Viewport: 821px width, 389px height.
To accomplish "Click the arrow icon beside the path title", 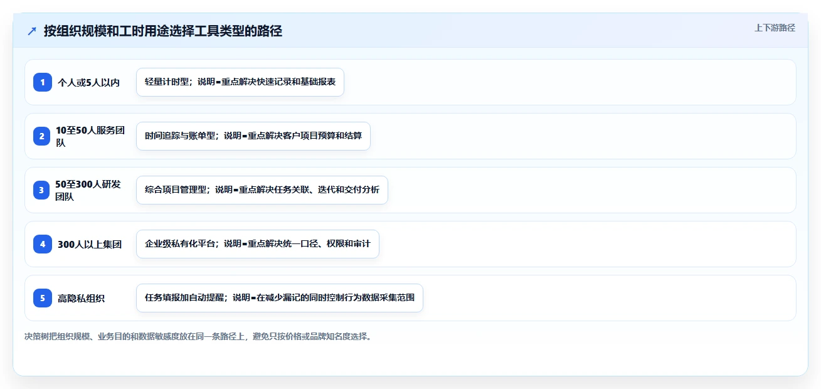I will pos(32,31).
